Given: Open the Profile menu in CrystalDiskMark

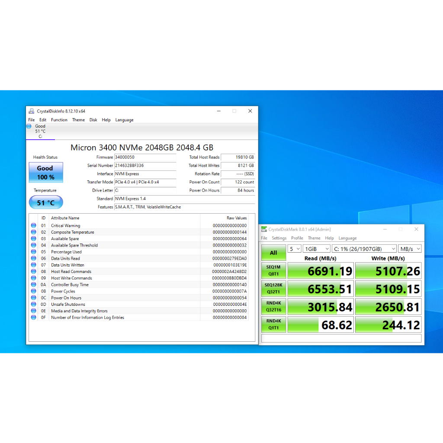Looking at the screenshot, I should click(297, 238).
